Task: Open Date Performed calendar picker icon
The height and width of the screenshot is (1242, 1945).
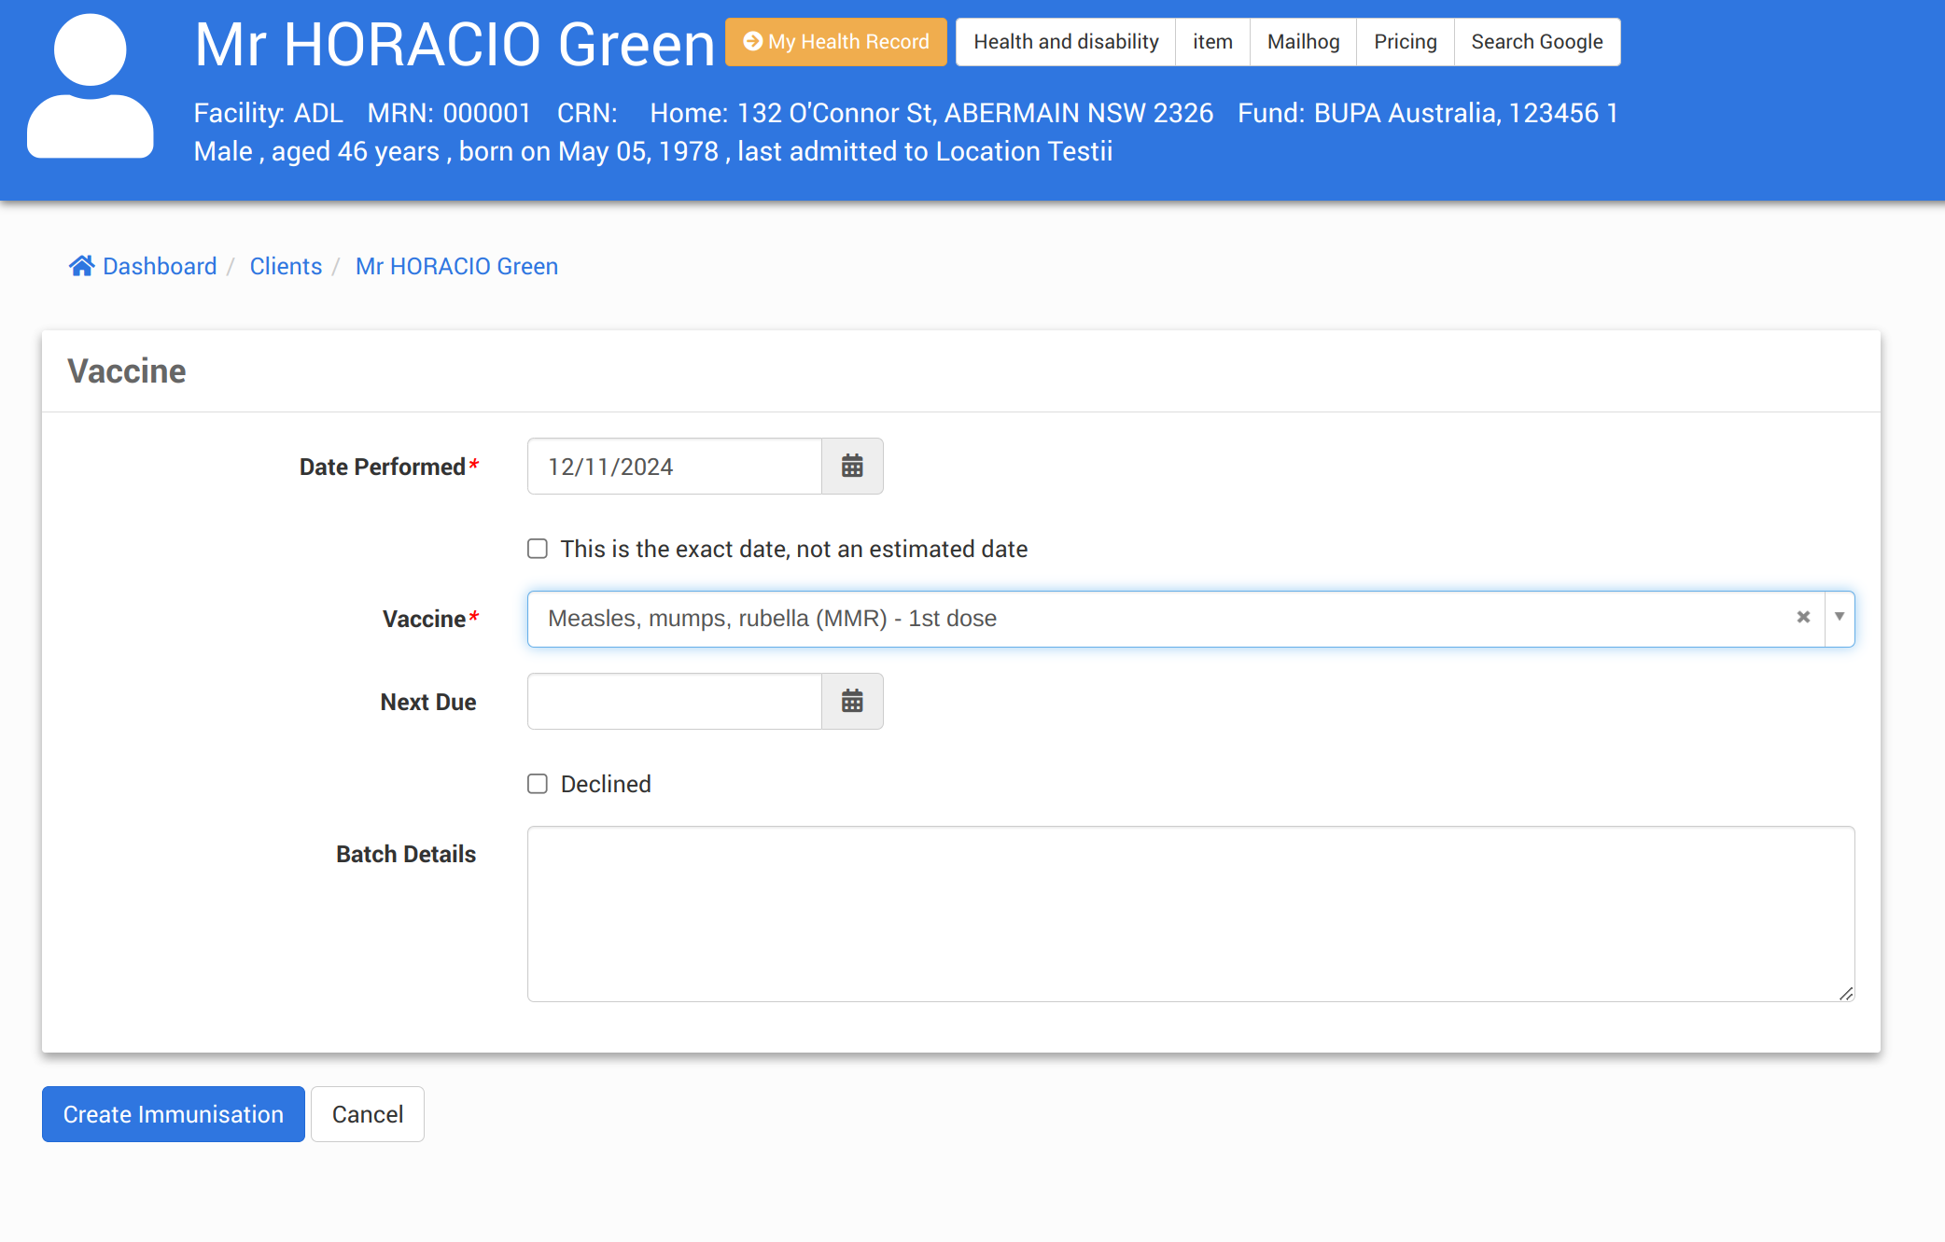Action: 851,467
